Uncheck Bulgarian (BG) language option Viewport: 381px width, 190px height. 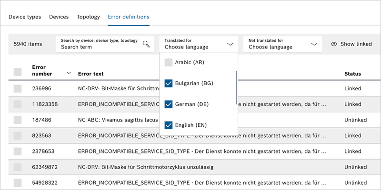[168, 83]
